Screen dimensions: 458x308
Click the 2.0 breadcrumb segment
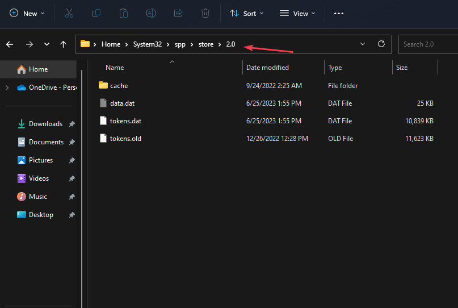(230, 44)
